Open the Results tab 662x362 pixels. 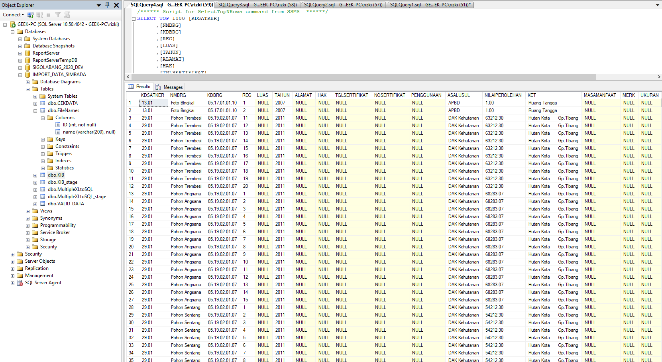(139, 87)
